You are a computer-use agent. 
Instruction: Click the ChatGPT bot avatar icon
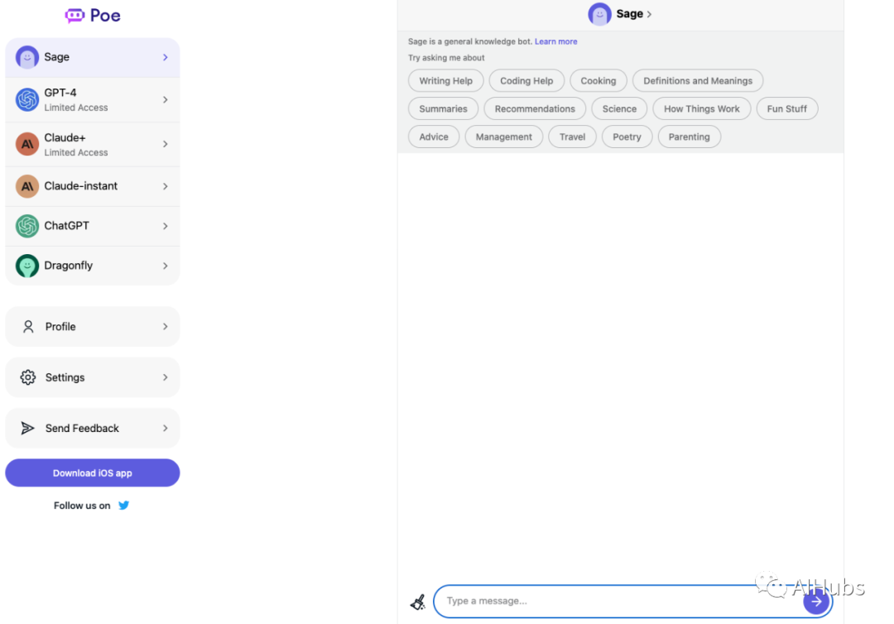[x=27, y=226]
